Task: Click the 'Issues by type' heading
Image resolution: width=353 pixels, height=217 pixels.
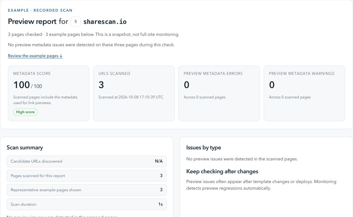Action: (x=204, y=147)
